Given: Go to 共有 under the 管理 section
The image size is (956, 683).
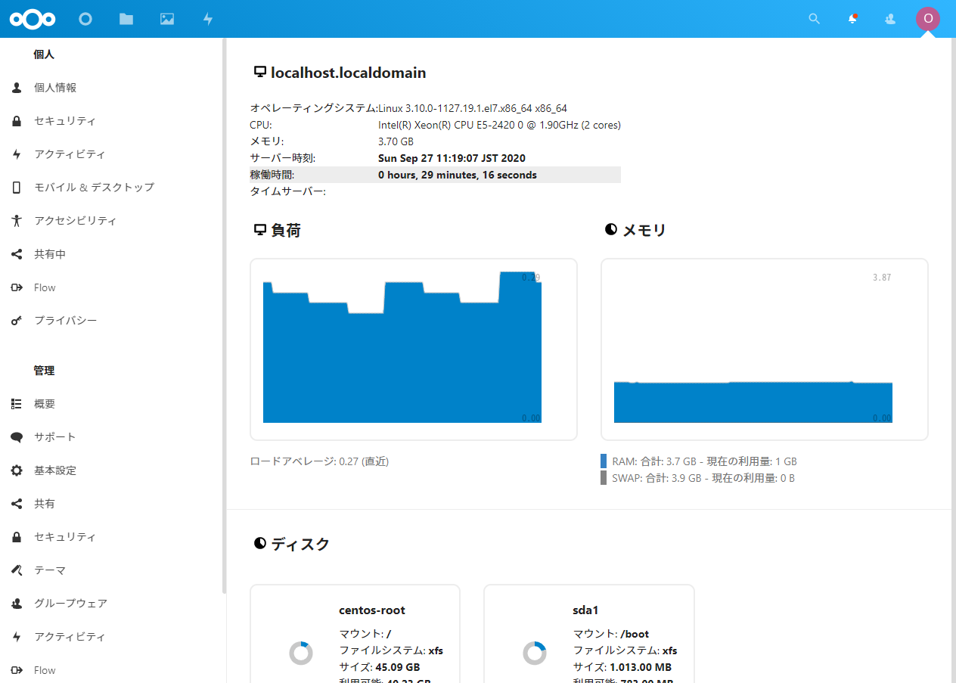Looking at the screenshot, I should (x=45, y=504).
